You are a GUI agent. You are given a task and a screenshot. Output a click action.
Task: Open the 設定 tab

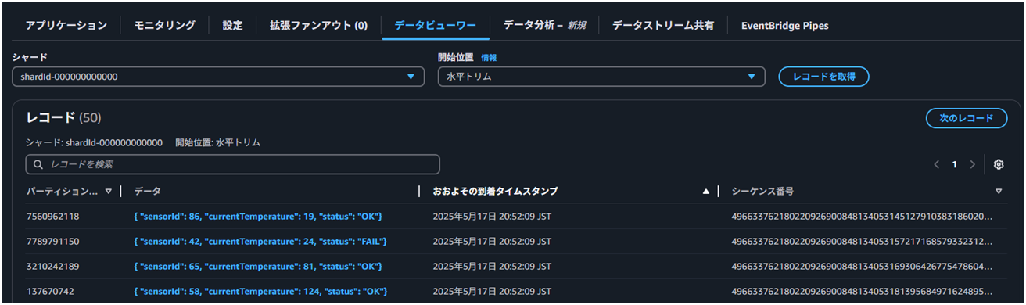pyautogui.click(x=232, y=25)
